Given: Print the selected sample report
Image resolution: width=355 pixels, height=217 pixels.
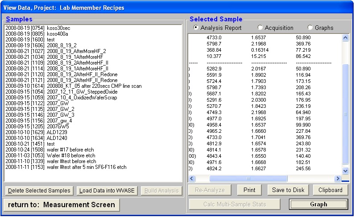Looking at the screenshot, I should (x=249, y=190).
